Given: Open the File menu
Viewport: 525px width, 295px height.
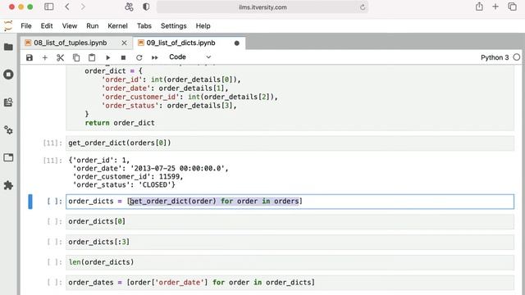Looking at the screenshot, I should pyautogui.click(x=25, y=25).
